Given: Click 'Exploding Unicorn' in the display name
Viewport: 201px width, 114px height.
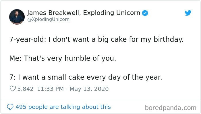Looking at the screenshot, I should tap(111, 13).
